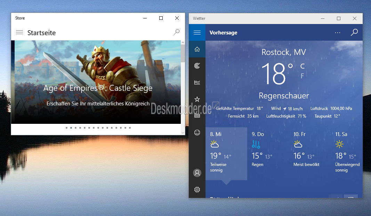Viewport: 371px width, 216px height.
Task: Switch temperature unit to Fahrenheit
Action: pos(302,76)
